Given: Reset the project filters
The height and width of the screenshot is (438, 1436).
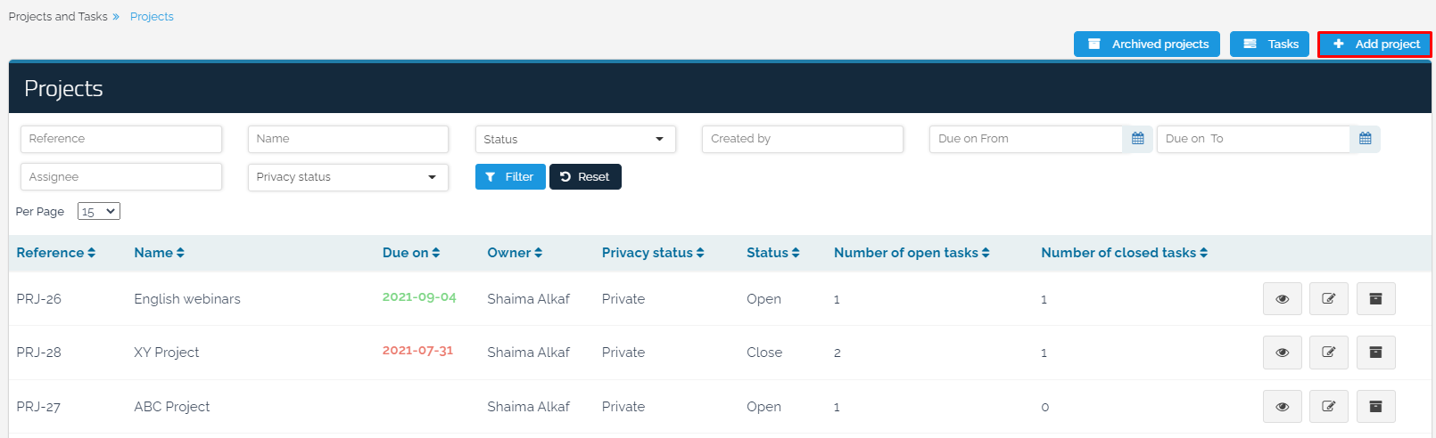Looking at the screenshot, I should pos(585,177).
